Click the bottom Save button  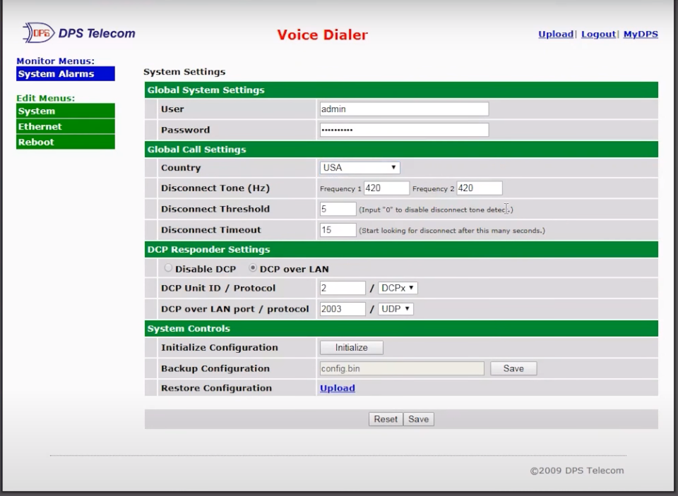pos(419,419)
